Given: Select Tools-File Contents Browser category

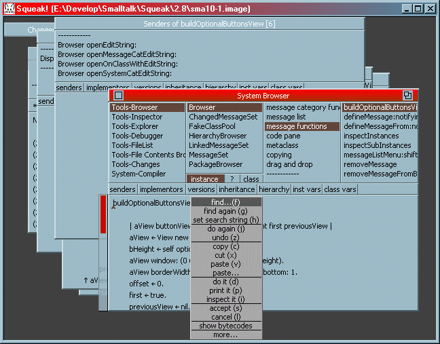Looking at the screenshot, I should pos(147,155).
